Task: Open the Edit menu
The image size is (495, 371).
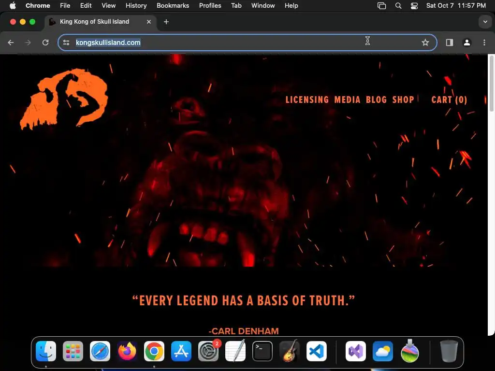Action: tap(86, 6)
